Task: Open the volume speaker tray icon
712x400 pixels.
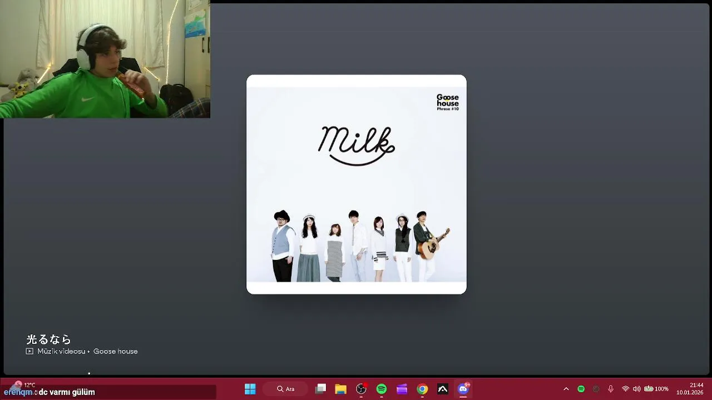Action: 637,389
